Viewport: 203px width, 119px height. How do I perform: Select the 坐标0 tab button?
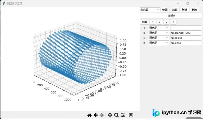point(171,16)
